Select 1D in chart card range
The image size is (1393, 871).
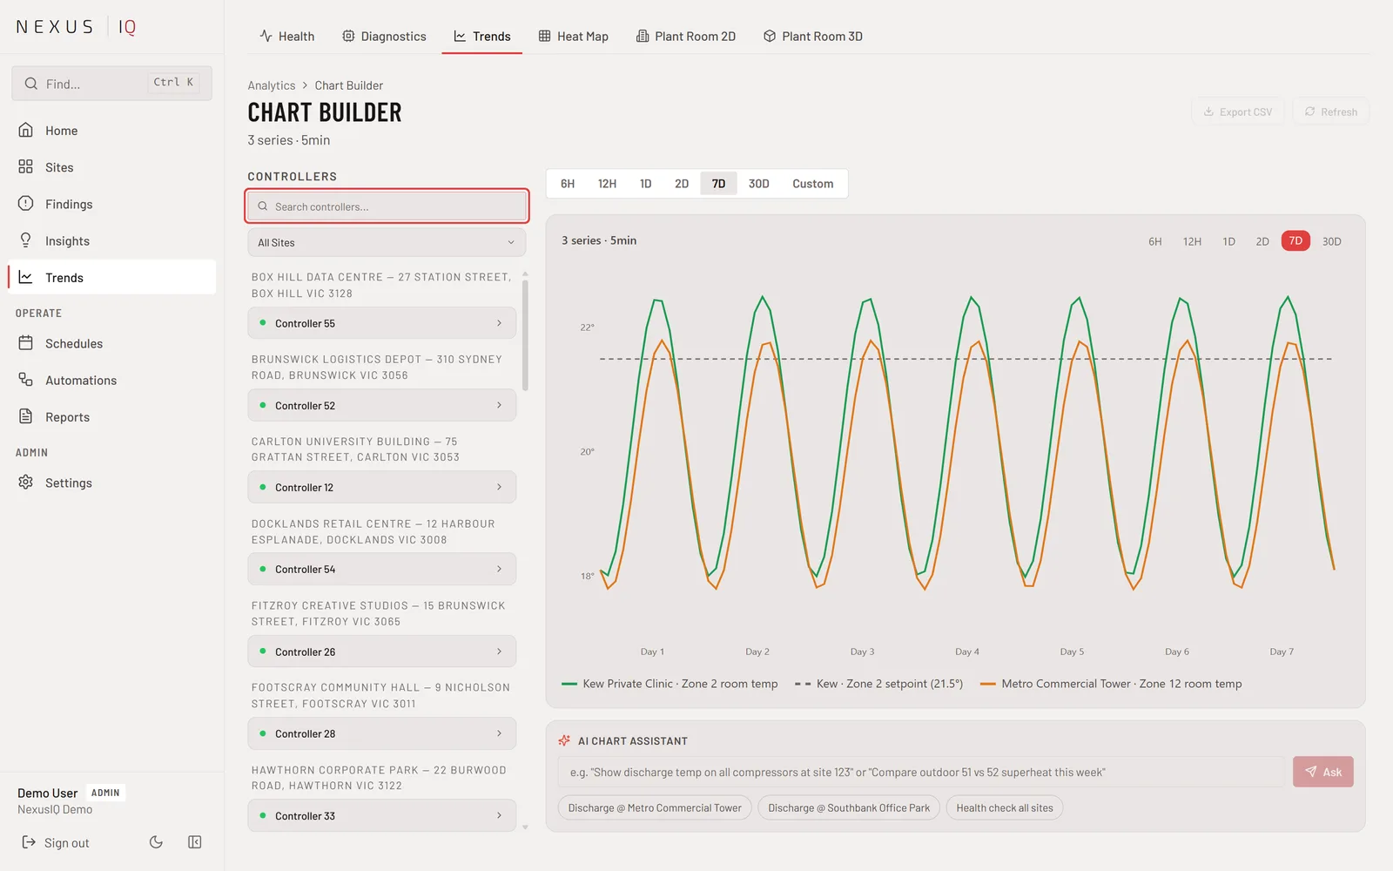pos(1228,241)
